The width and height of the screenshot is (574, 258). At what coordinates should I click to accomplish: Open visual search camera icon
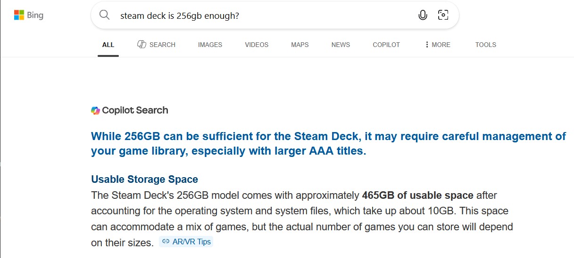pyautogui.click(x=443, y=15)
